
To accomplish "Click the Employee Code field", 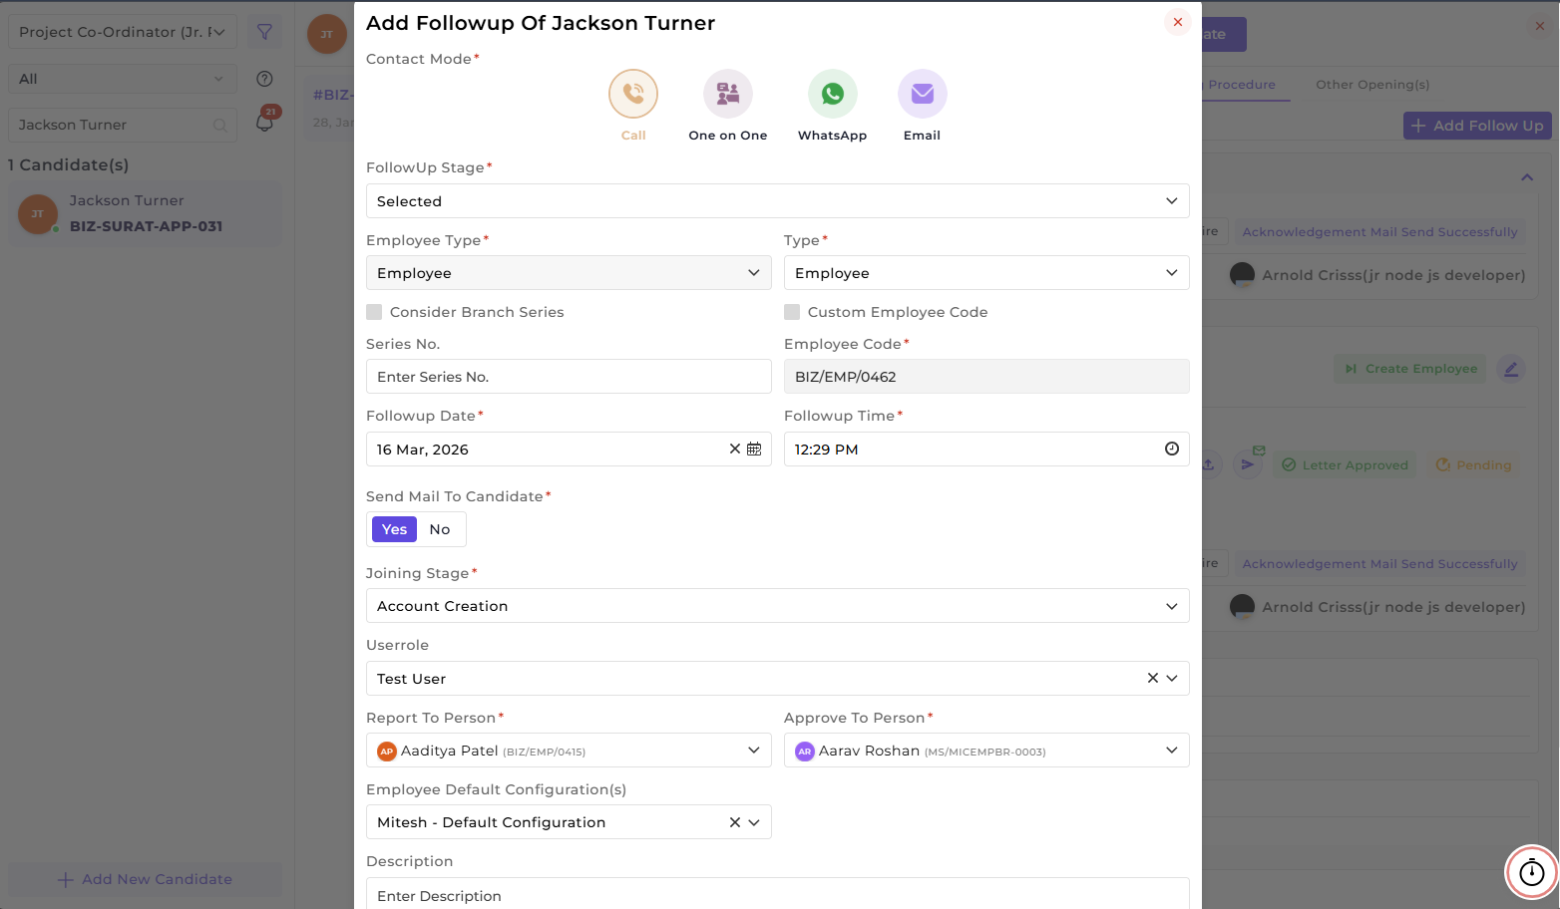I will click(986, 377).
